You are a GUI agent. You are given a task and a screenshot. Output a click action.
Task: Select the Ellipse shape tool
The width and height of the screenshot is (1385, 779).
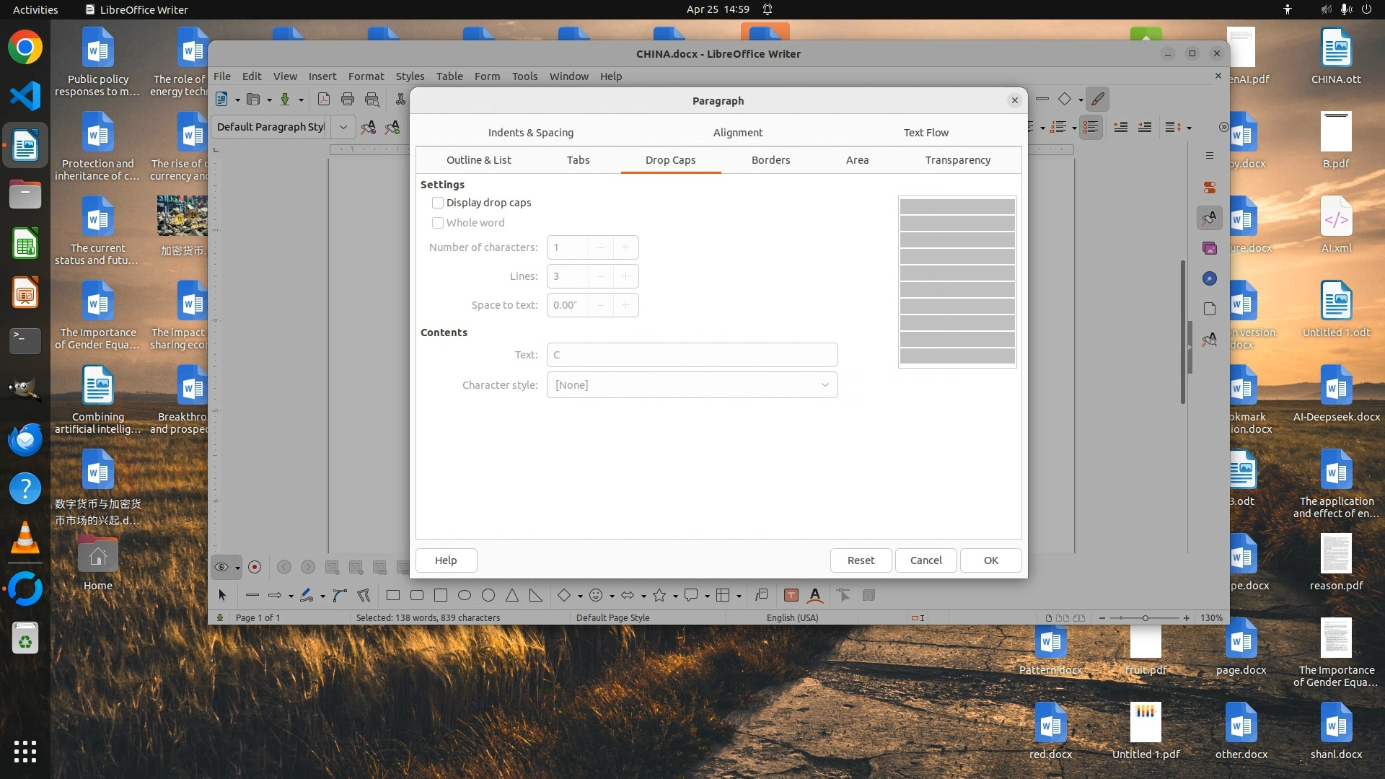click(x=465, y=595)
